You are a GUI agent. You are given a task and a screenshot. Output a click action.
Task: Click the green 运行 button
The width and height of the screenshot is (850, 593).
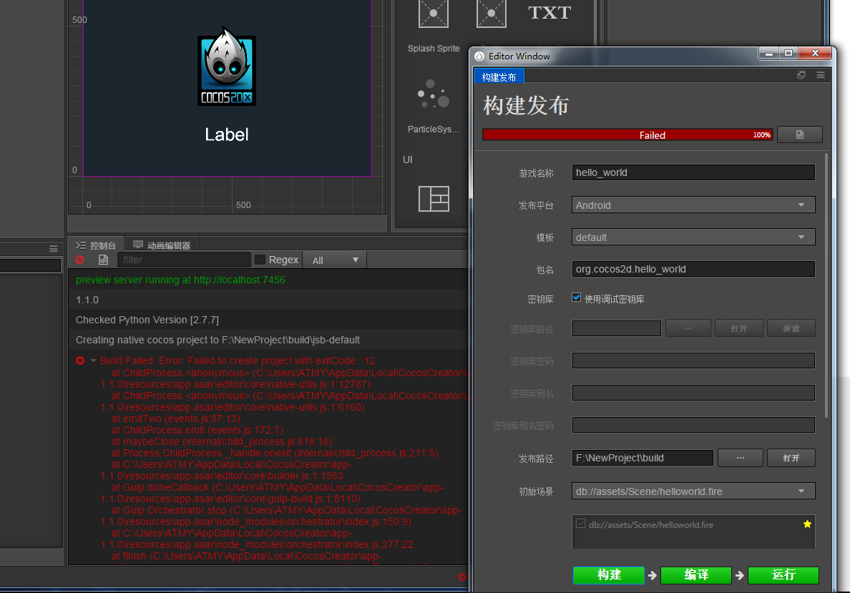click(x=783, y=575)
